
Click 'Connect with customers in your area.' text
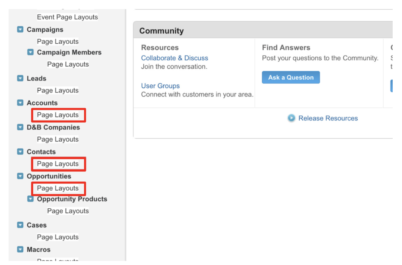[197, 94]
